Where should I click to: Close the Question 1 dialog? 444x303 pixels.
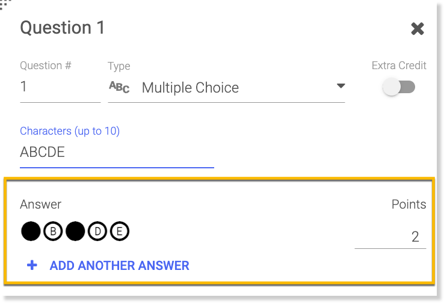click(x=418, y=28)
